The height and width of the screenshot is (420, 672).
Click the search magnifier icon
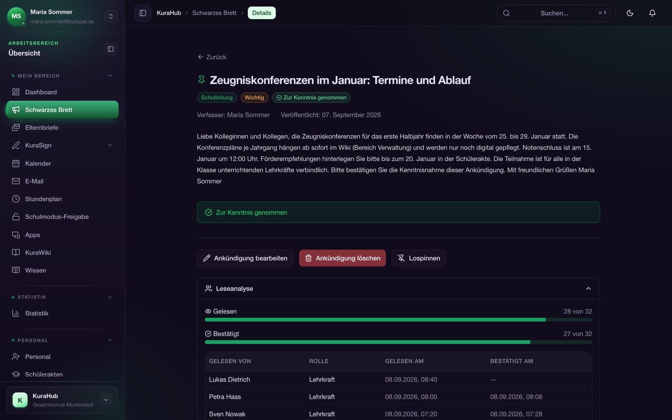click(x=506, y=13)
